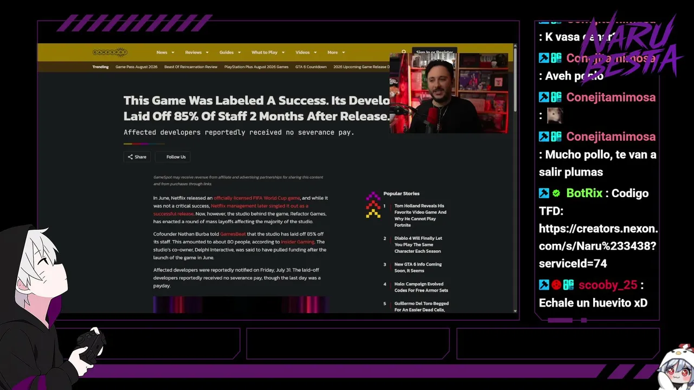
Task: Click the streamer's webcam overlay
Action: click(449, 93)
